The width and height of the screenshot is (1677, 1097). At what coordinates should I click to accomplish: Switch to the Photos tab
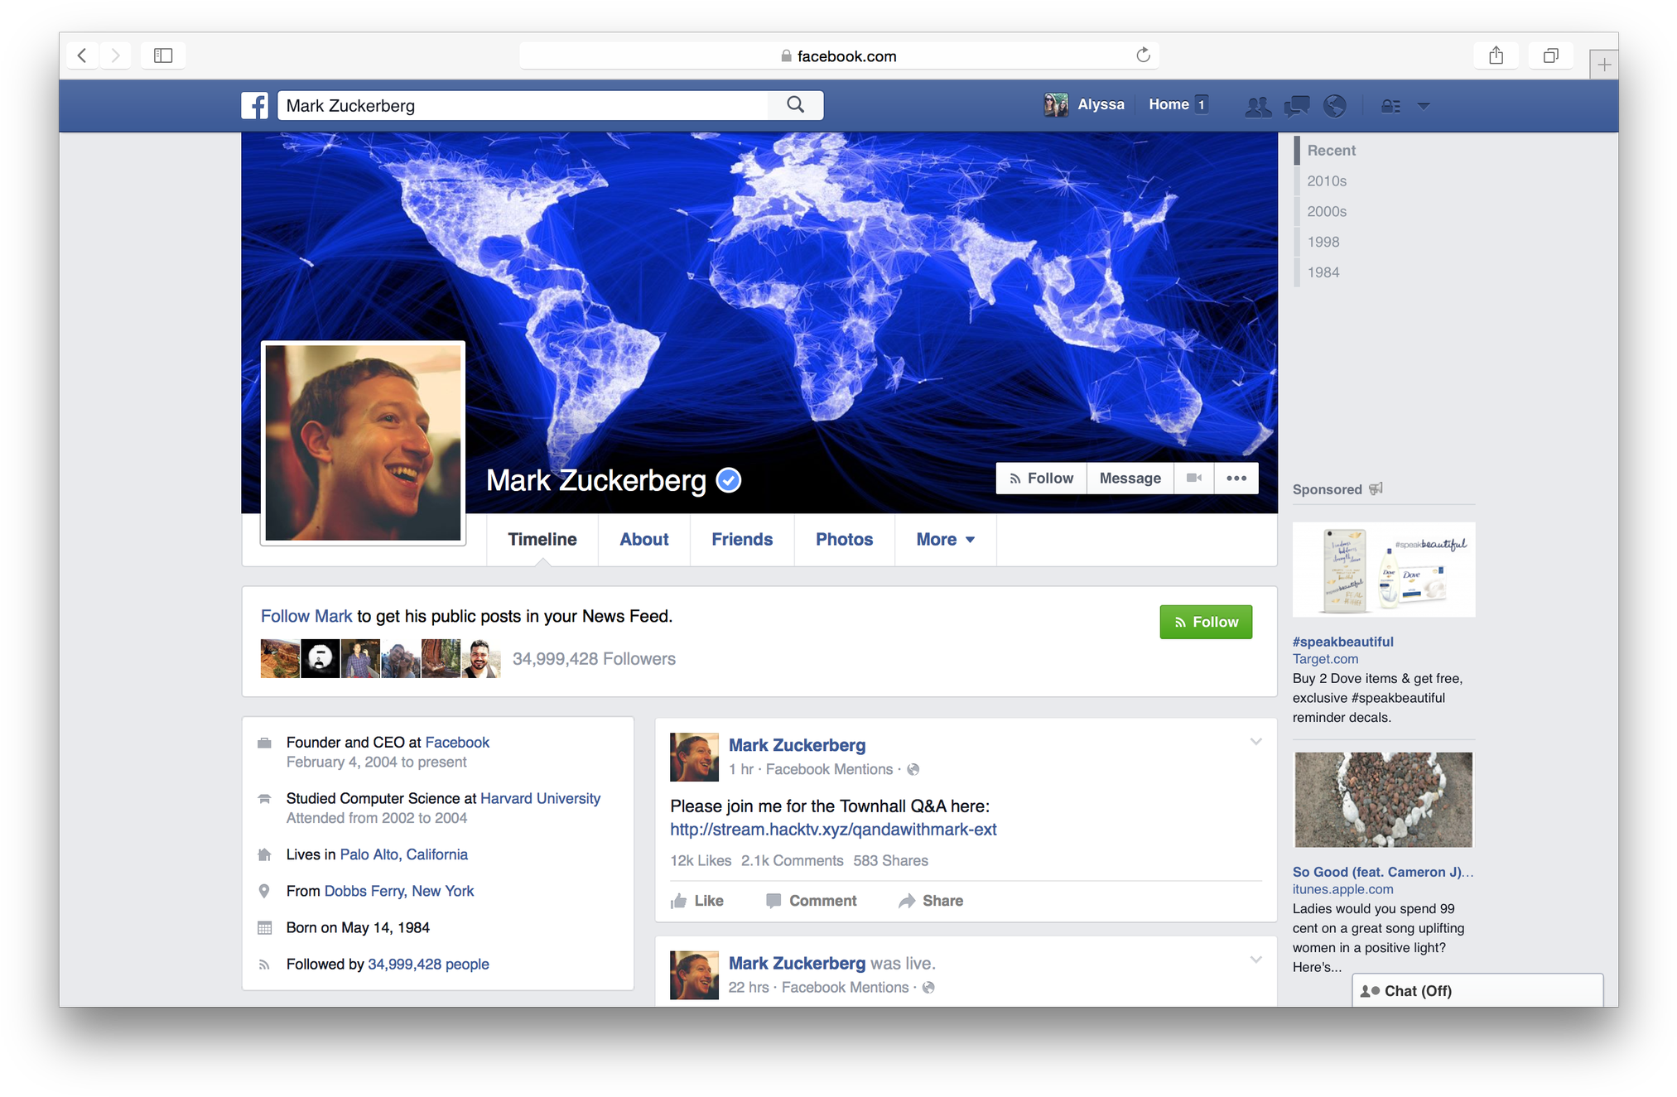point(844,540)
